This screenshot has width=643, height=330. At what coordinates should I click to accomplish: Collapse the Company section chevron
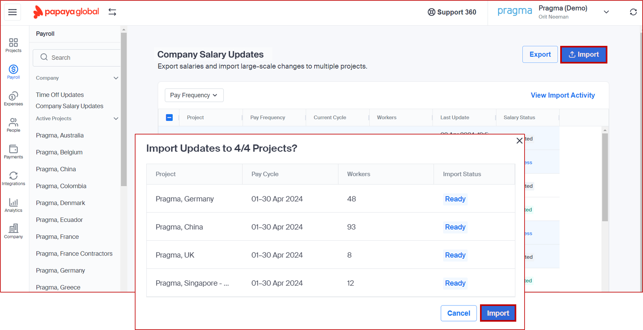116,78
